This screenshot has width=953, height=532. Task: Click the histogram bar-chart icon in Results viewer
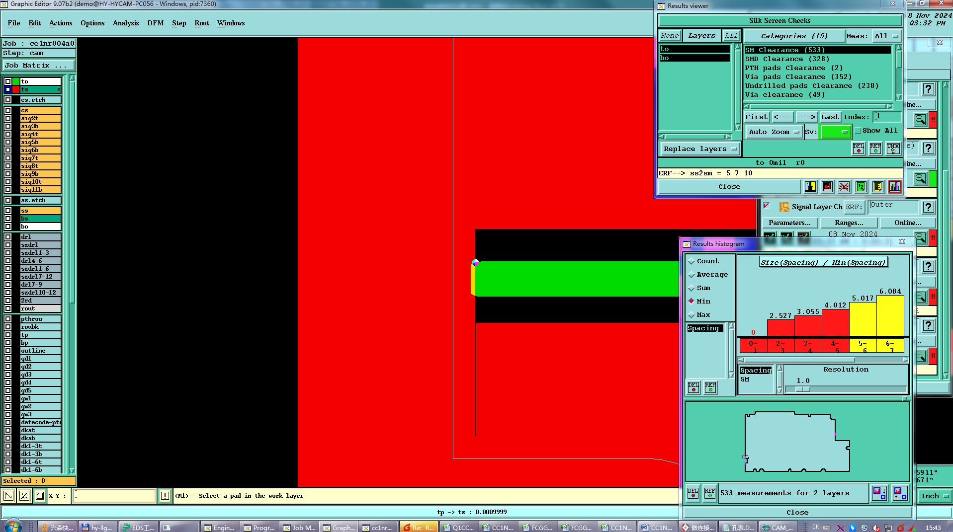[x=895, y=187]
